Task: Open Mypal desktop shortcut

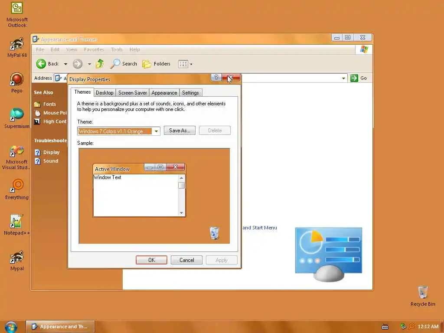Action: tap(17, 261)
